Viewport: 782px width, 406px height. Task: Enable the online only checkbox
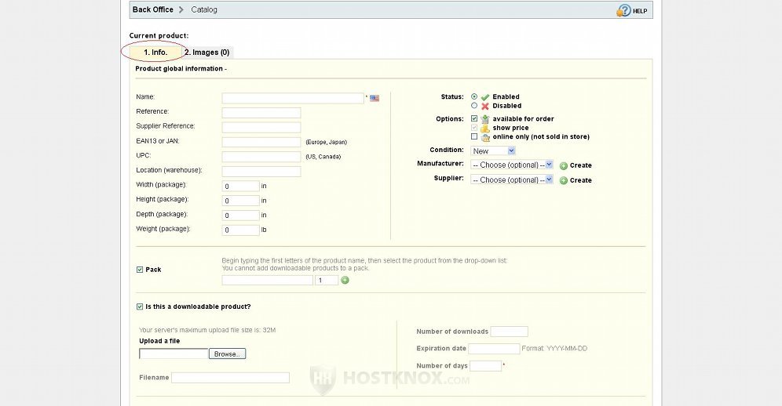pyautogui.click(x=474, y=136)
